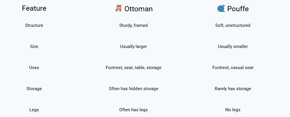Select the Pouffe column heading text
Viewport: 290px width, 117px height.
[x=238, y=9]
